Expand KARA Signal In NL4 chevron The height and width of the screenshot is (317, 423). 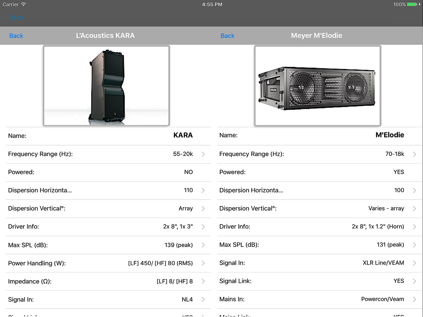pos(203,299)
